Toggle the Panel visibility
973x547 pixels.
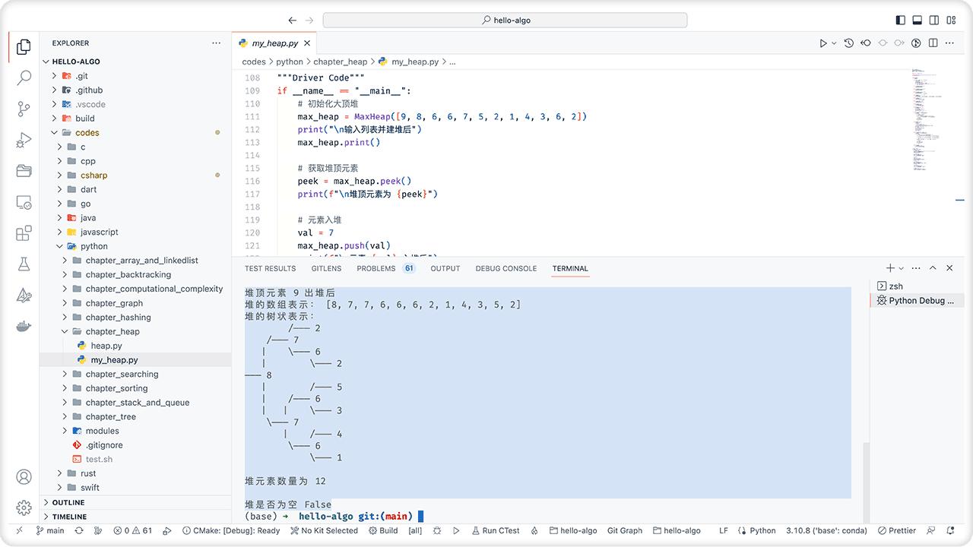coord(918,19)
